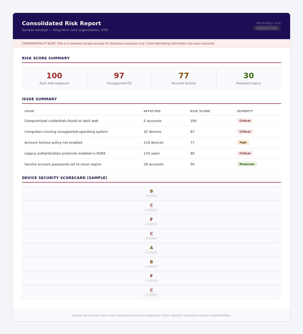Open the Account lockout score card
303x334 pixels.
point(184,78)
